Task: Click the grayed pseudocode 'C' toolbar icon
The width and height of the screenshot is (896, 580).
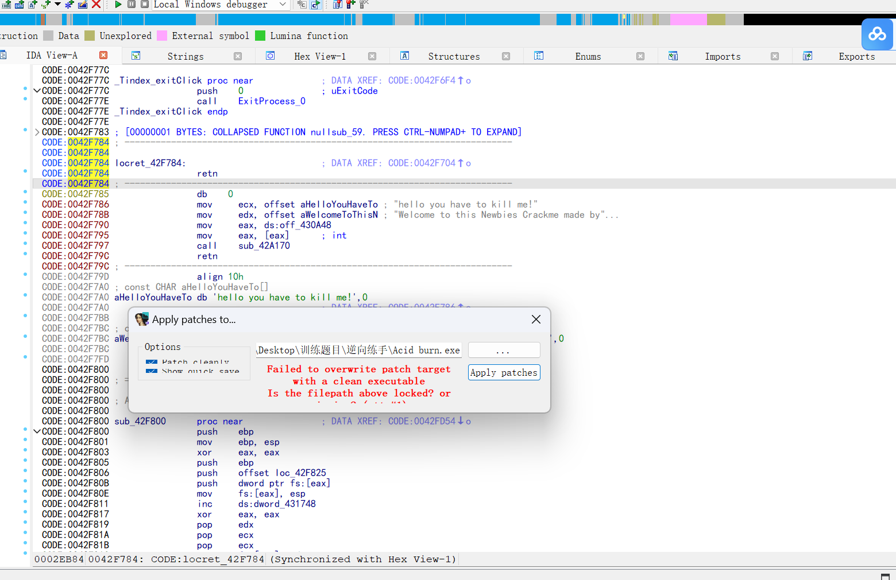Action: (x=302, y=5)
